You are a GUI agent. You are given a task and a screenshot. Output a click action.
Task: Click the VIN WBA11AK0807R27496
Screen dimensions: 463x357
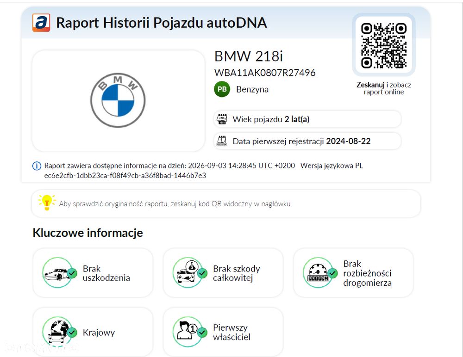coord(265,73)
